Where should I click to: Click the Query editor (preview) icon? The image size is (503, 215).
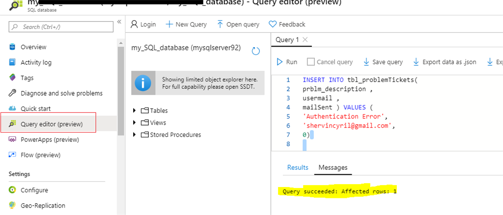pyautogui.click(x=12, y=124)
